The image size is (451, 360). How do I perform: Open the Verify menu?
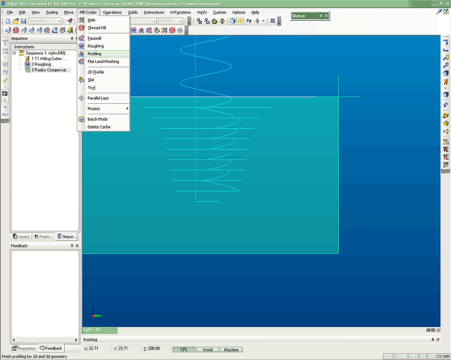202,12
